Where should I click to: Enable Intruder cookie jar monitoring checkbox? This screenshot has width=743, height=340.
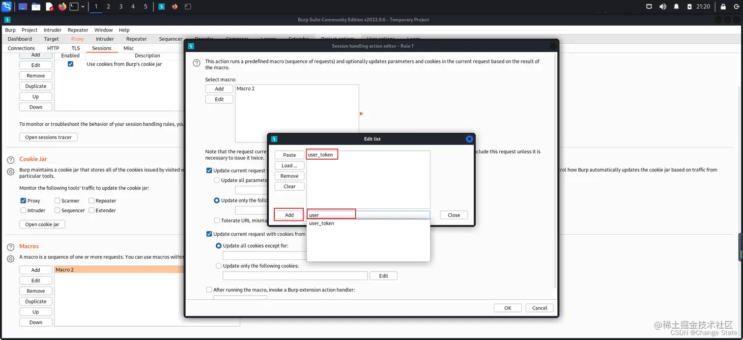(23, 210)
